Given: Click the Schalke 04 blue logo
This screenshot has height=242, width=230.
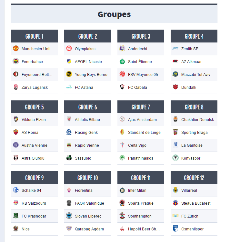Looking at the screenshot, I should pyautogui.click(x=16, y=190).
